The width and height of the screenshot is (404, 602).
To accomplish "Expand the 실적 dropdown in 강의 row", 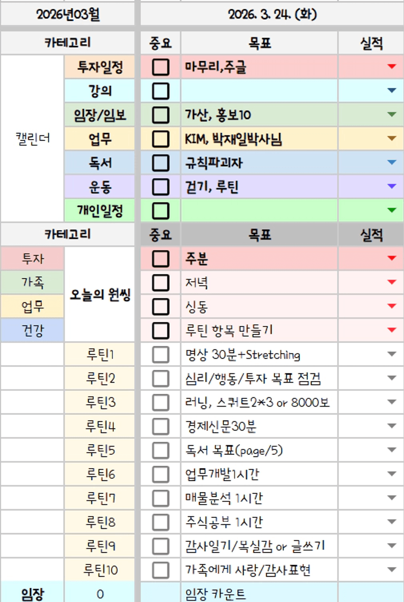I will (x=391, y=90).
